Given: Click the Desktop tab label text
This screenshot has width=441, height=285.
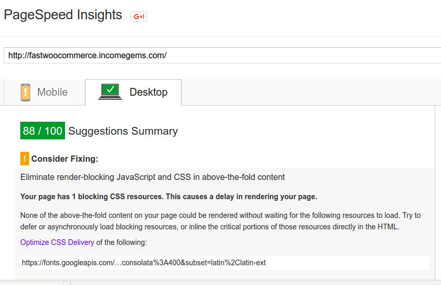Looking at the screenshot, I should [149, 92].
